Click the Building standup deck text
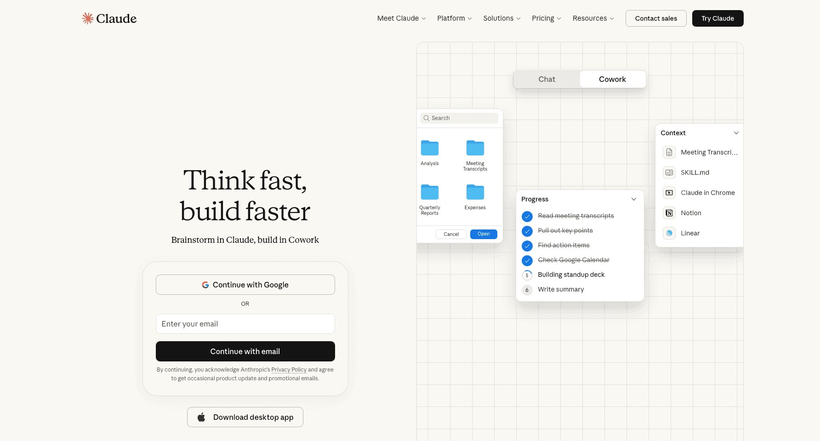This screenshot has width=820, height=441. 571,275
